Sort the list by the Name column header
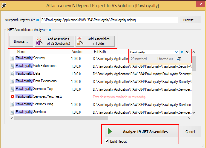Image resolution: width=206 pixels, height=148 pixels. tap(43, 52)
